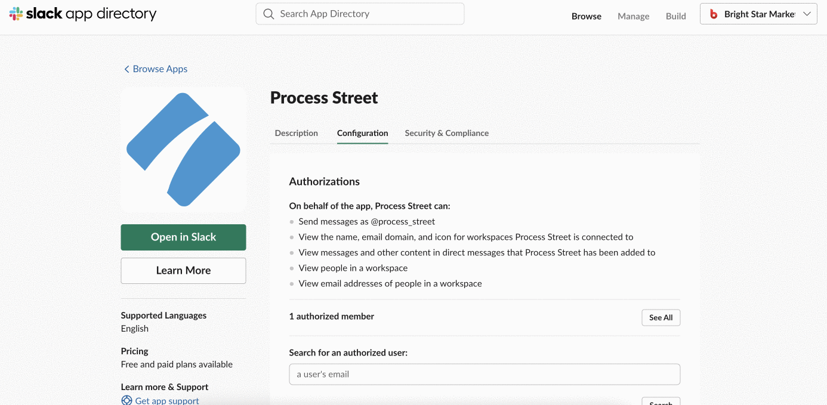The height and width of the screenshot is (405, 827).
Task: Click the slack app directory wordmark
Action: click(x=91, y=14)
